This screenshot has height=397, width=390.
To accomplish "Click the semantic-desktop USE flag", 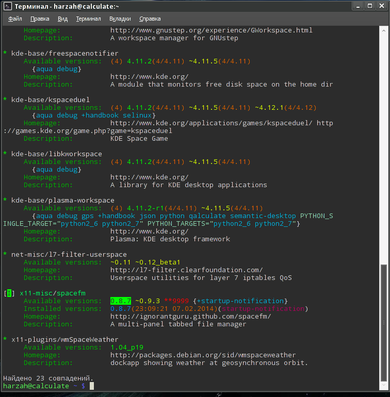I will click(263, 216).
